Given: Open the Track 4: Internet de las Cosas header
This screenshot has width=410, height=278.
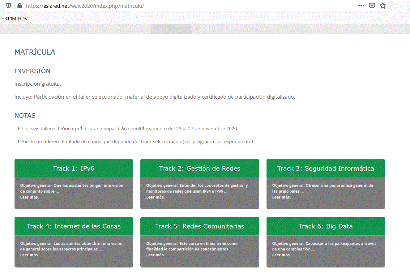Looking at the screenshot, I should click(74, 226).
